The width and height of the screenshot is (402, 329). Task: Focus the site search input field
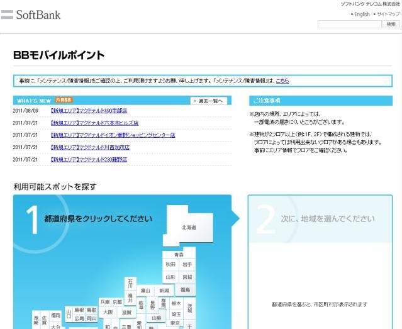click(x=349, y=24)
